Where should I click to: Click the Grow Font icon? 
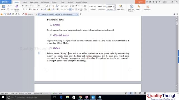(47, 6)
